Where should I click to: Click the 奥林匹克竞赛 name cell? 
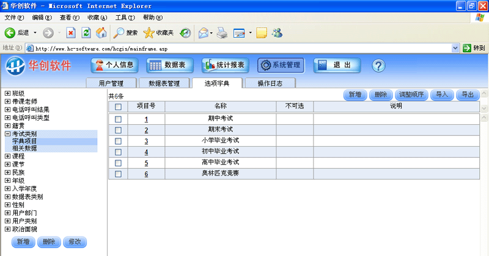pos(221,174)
